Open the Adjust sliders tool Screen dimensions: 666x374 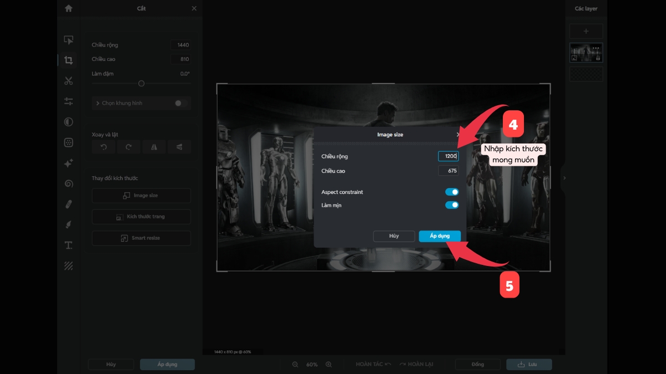(x=69, y=101)
